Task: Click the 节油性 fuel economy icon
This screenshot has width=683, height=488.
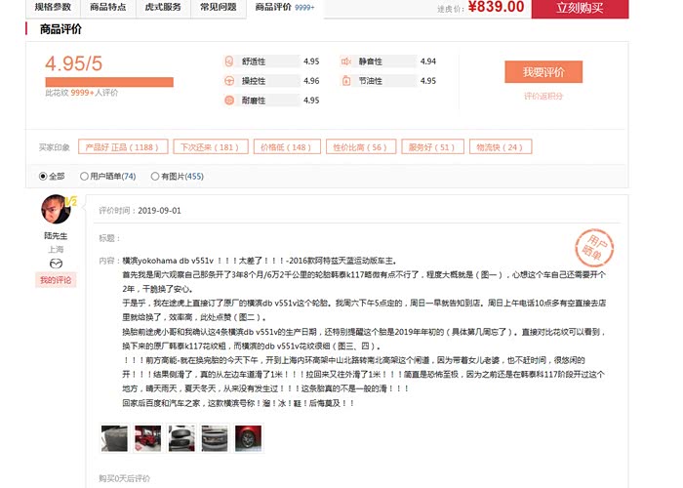Action: (x=345, y=81)
